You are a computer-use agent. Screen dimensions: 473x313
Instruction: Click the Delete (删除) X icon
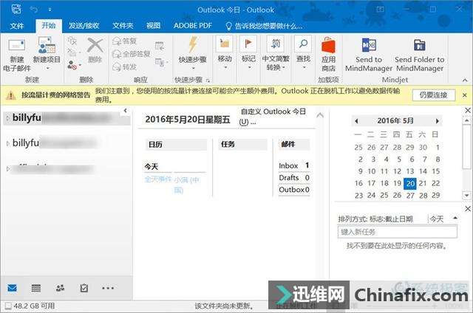click(95, 45)
